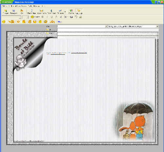Viewport: 164px width, 152px height.
Task: Click the spell-check toolbar button with the pen icon
Action: (51, 12)
